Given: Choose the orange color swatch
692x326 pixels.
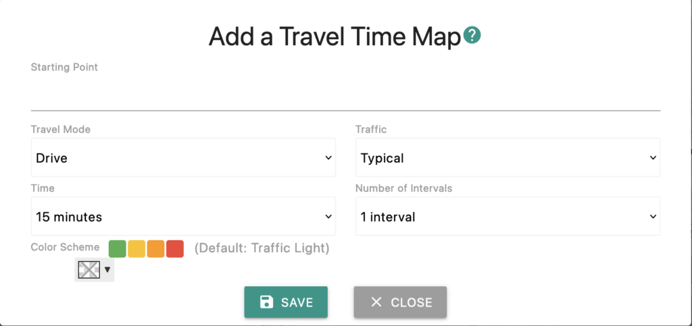Looking at the screenshot, I should tap(155, 248).
